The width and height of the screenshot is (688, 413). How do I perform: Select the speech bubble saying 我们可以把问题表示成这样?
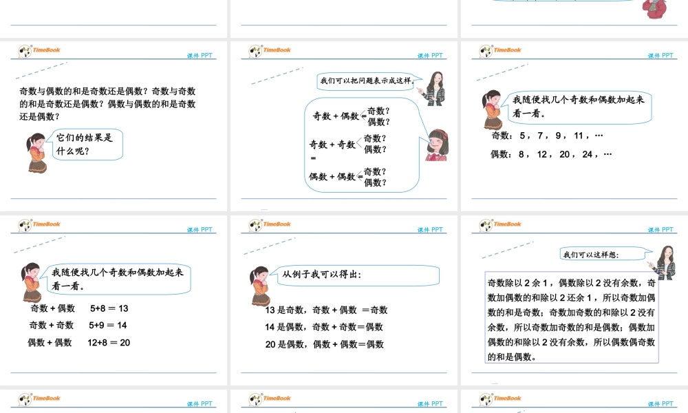click(363, 81)
